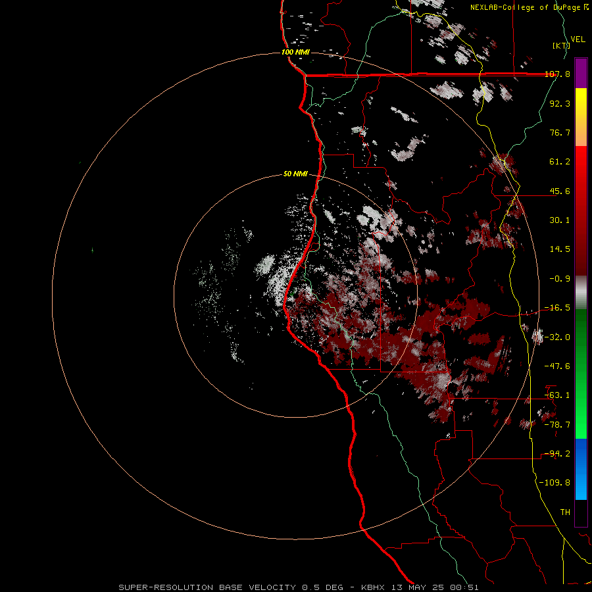592x592 pixels.
Task: Click the "VEL" legend title
Action: tap(578, 39)
